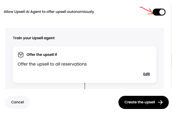Switch off Allow Upsell AI Agent toggle
172x113 pixels.
(x=159, y=12)
